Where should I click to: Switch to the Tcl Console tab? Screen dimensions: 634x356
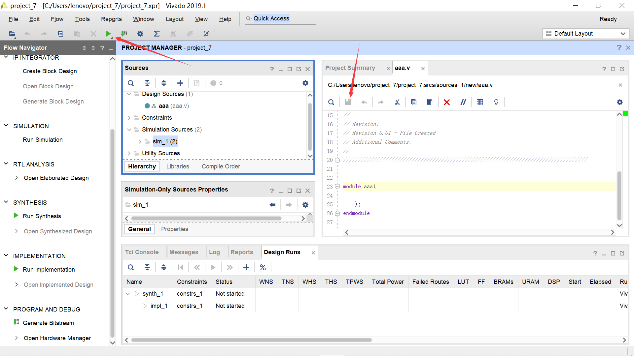tap(142, 252)
